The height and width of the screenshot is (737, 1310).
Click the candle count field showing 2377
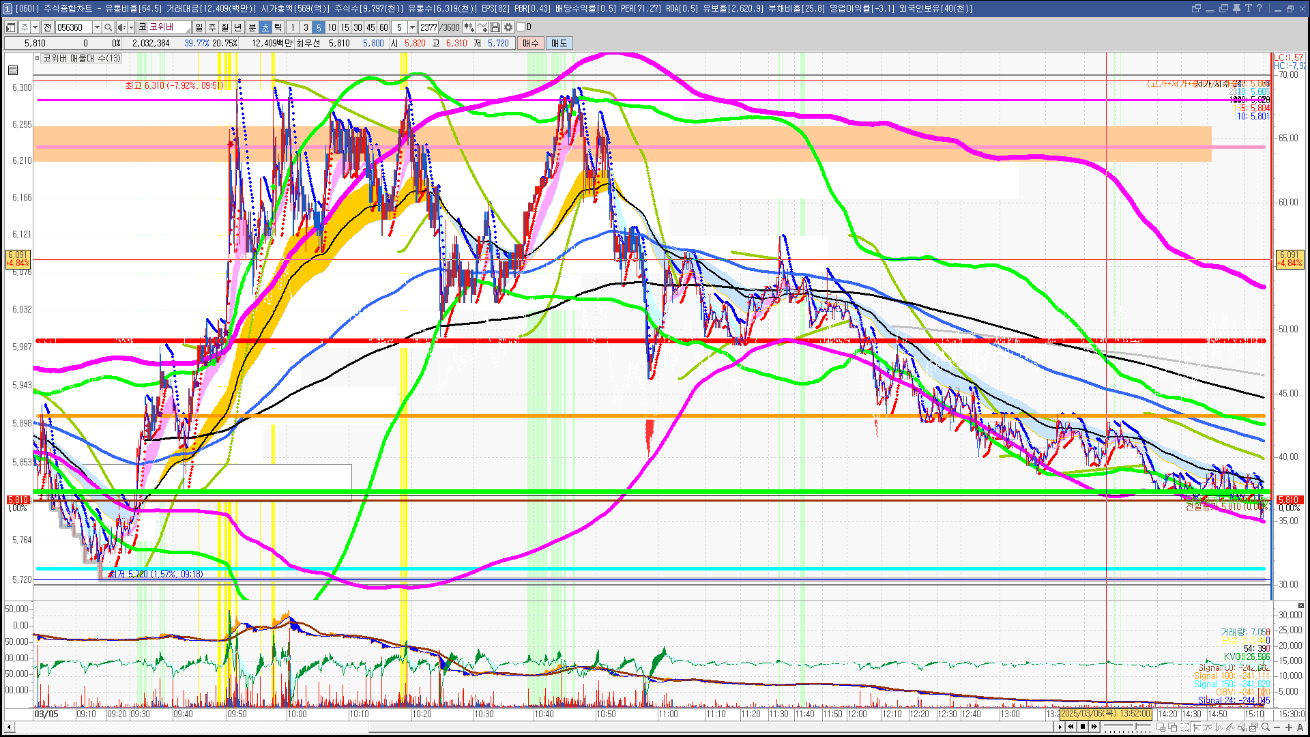[428, 27]
